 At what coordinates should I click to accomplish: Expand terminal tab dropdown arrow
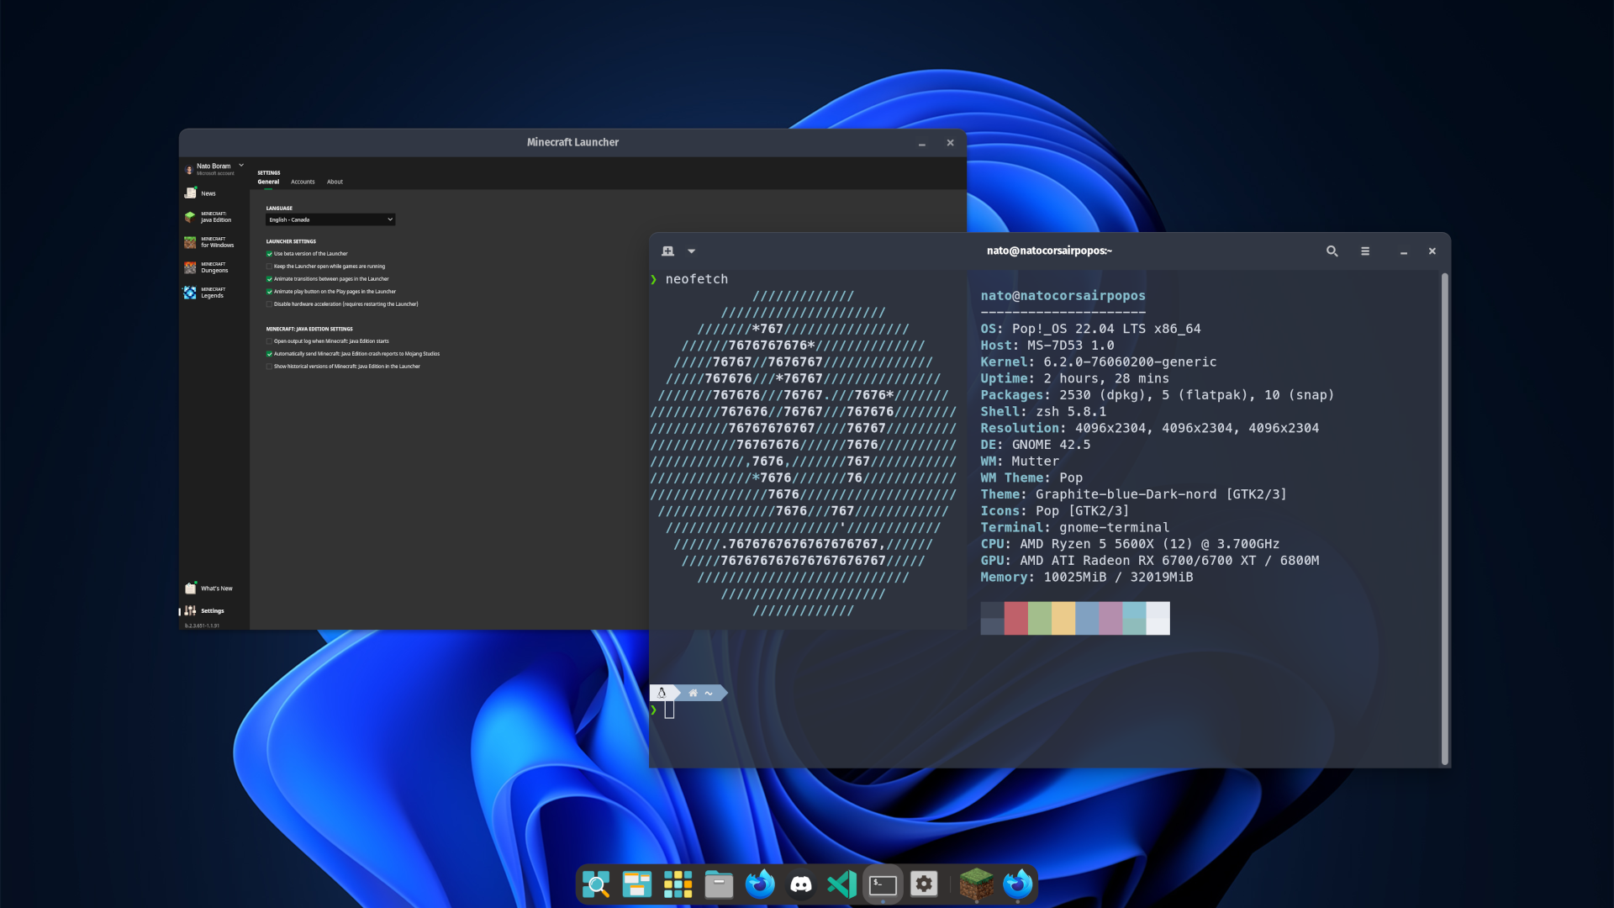click(691, 251)
